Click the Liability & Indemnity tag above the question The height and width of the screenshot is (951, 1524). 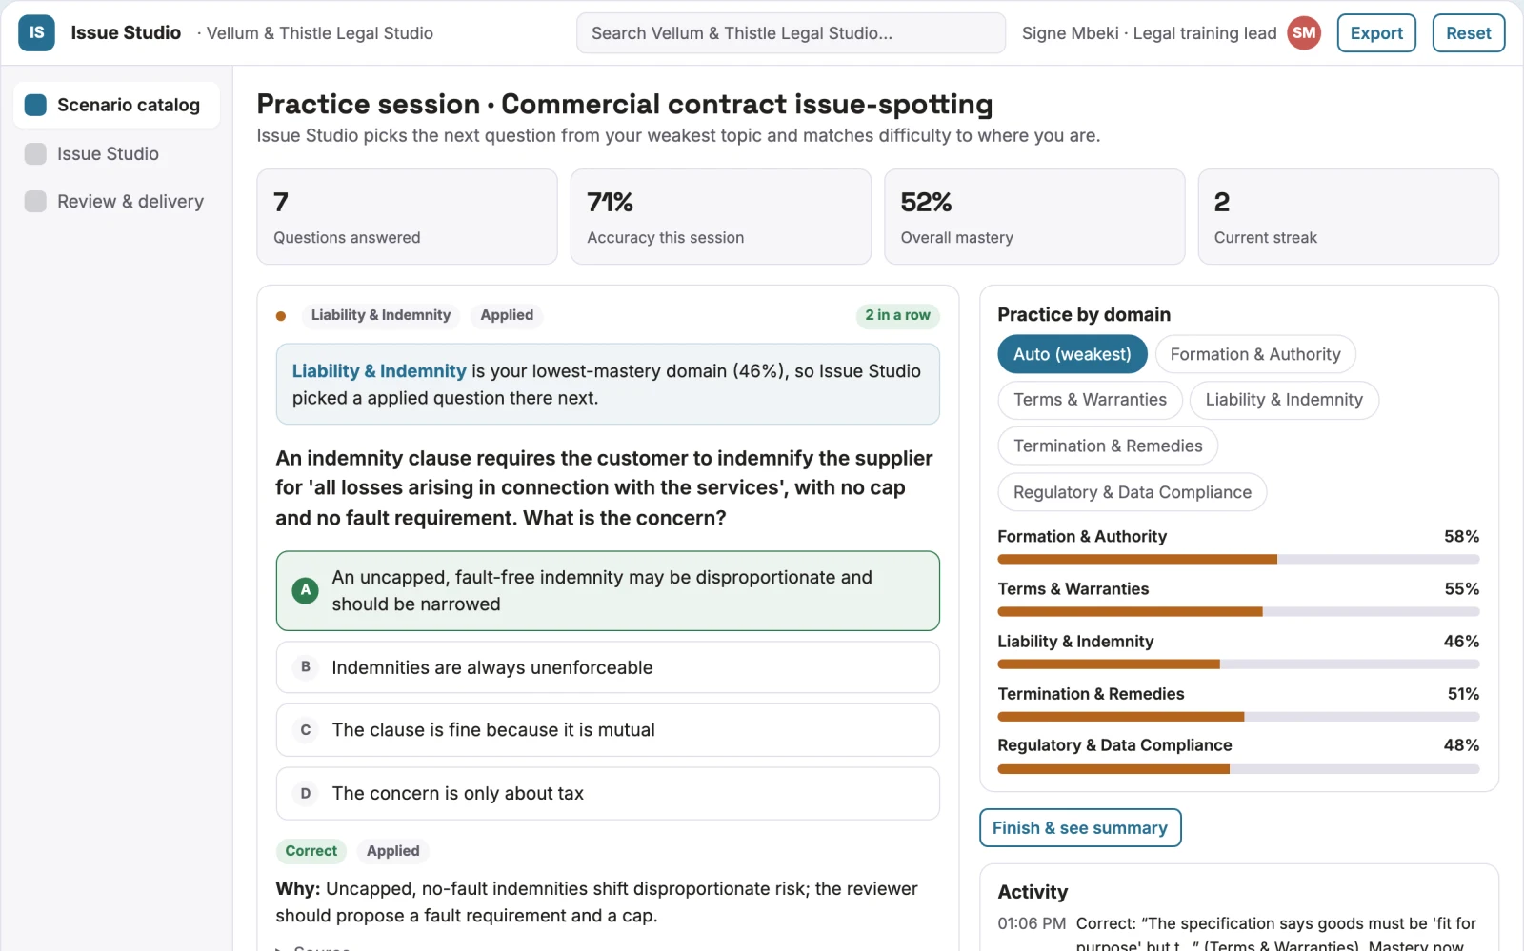381,316
